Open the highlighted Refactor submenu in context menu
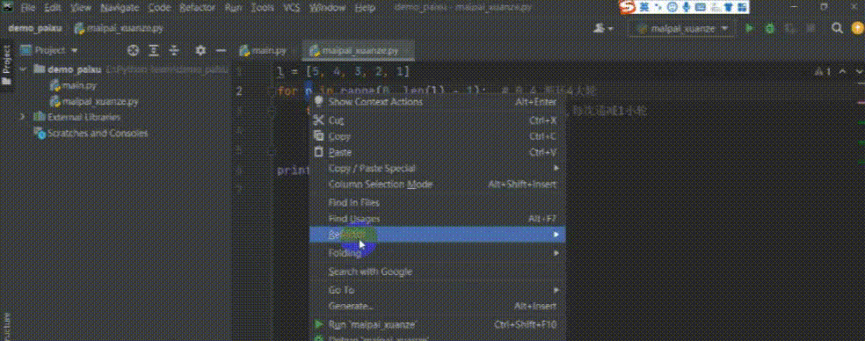This screenshot has height=341, width=865. click(437, 235)
